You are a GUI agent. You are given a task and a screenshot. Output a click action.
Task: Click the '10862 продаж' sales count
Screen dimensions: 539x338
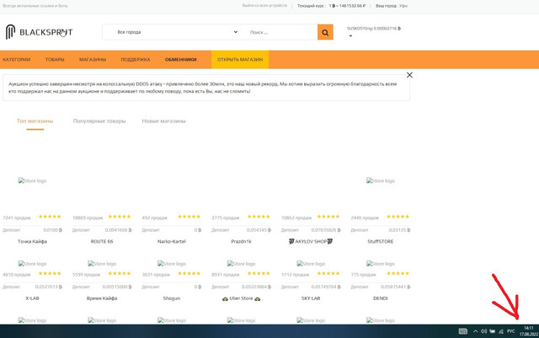pyautogui.click(x=296, y=217)
